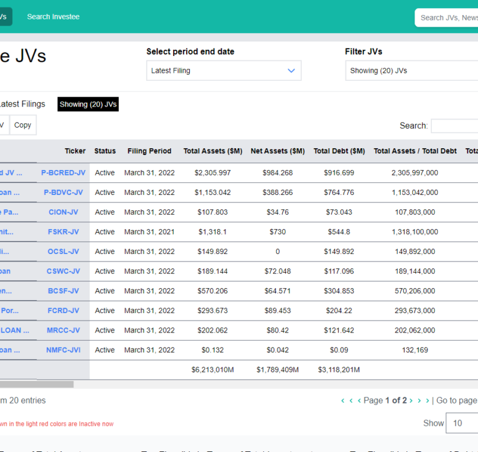Click the $121.642 total debt cell
Screen dimensions: 478x452
coord(339,331)
